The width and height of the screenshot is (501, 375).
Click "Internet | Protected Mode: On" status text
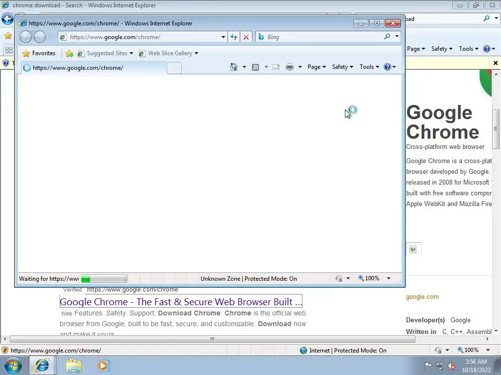(348, 351)
